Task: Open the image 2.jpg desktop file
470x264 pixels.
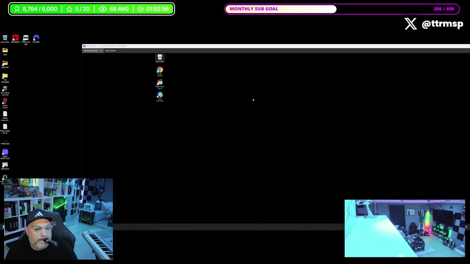Action: pos(5,142)
